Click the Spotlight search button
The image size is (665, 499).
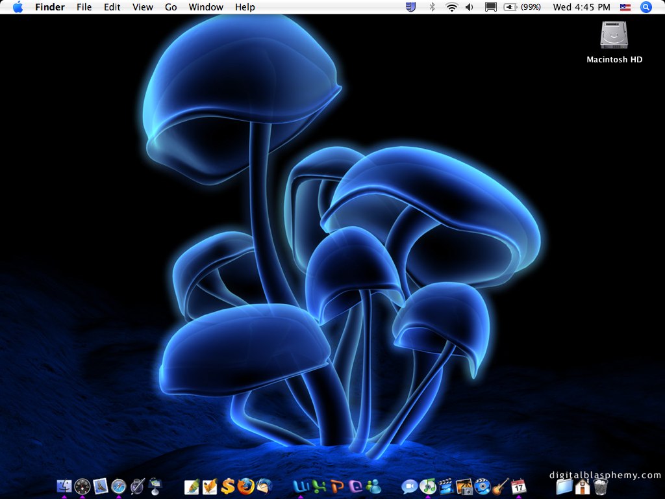pos(646,7)
